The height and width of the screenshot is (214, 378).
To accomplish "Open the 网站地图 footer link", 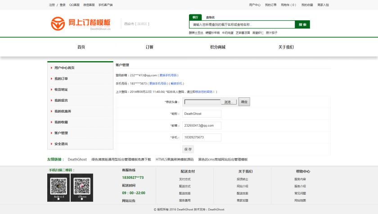I will (300, 200).
